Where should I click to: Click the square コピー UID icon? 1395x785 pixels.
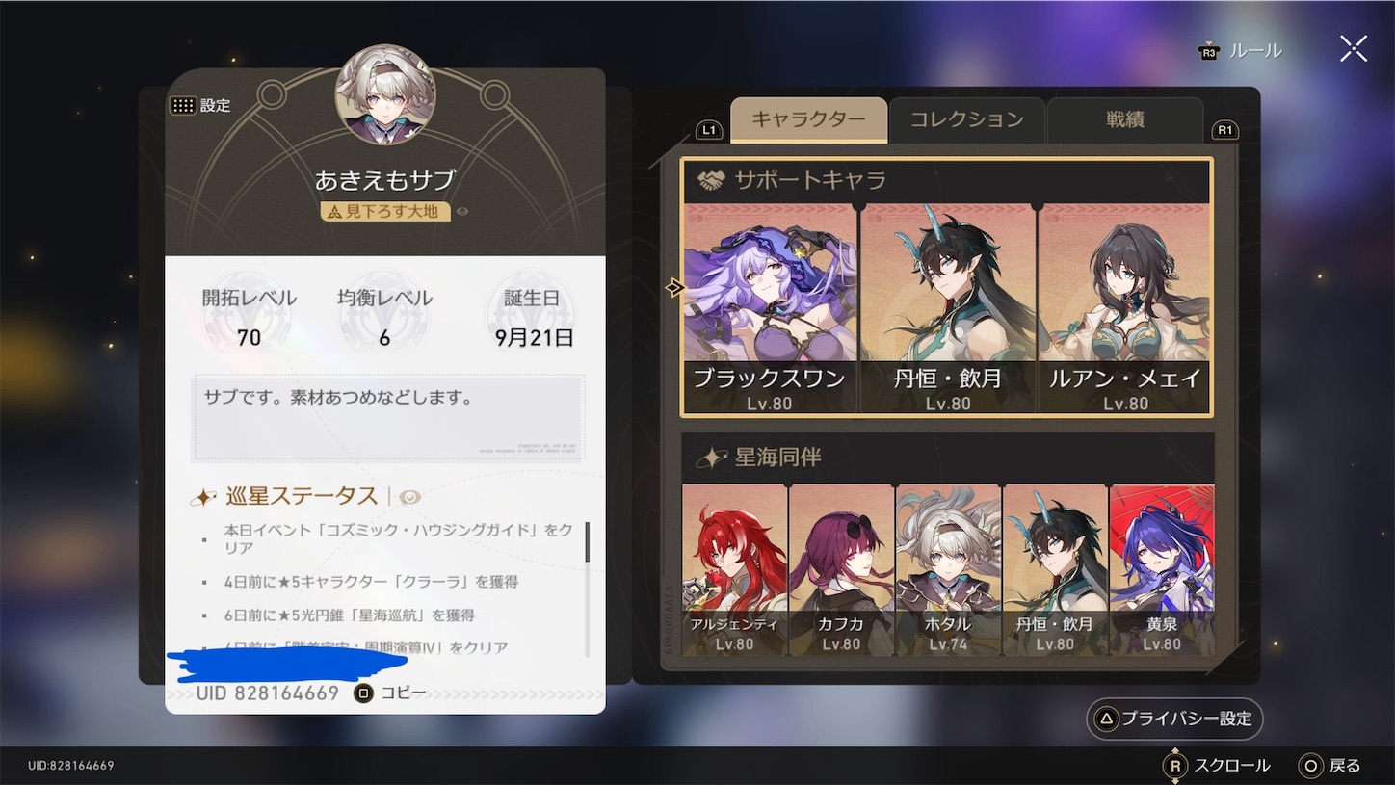363,693
